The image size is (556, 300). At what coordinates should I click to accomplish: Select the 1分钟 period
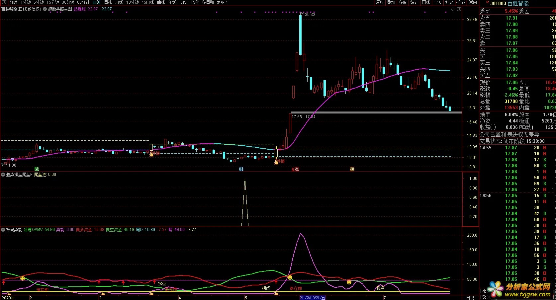click(26, 2)
